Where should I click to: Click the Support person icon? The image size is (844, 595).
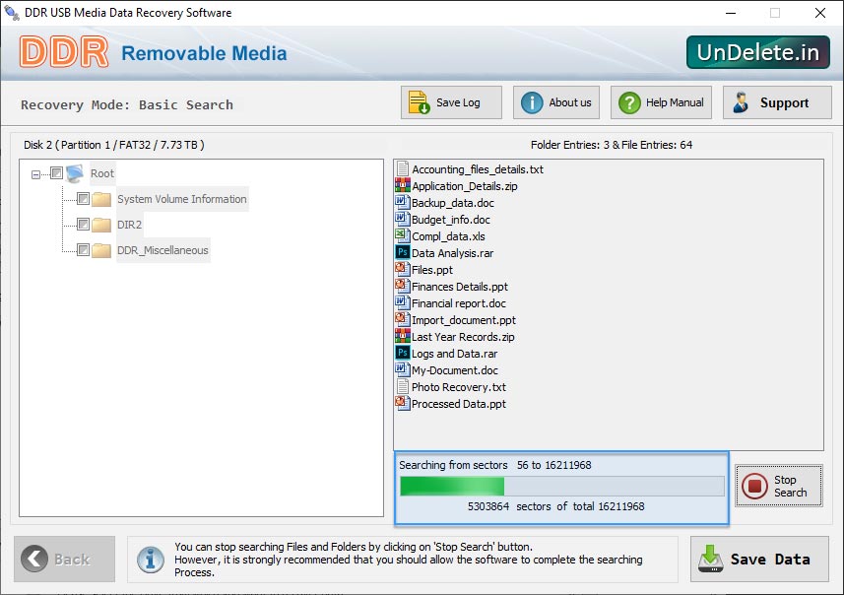[741, 102]
